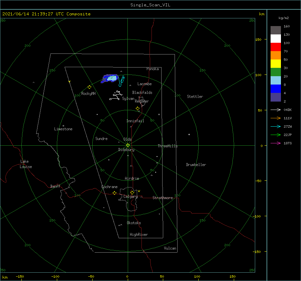The image size is (301, 281).
Task: Click the Didsbury city label
Action: (x=126, y=150)
